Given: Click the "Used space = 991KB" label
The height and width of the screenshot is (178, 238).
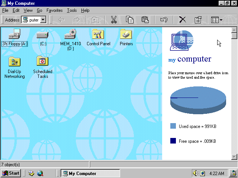Looking at the screenshot, I should [197, 126].
